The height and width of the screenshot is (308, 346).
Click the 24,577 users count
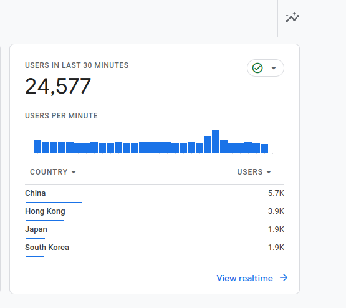(58, 86)
